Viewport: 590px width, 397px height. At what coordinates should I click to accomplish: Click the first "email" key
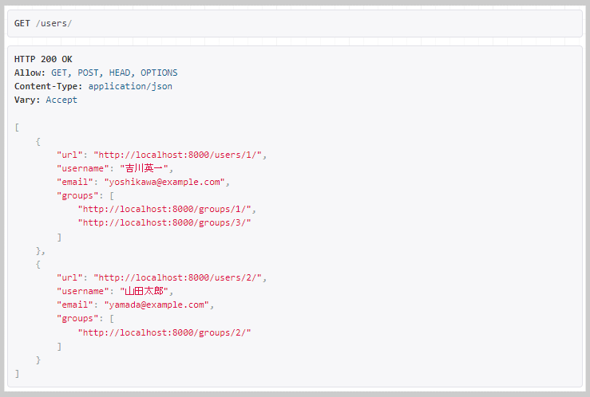click(x=74, y=183)
